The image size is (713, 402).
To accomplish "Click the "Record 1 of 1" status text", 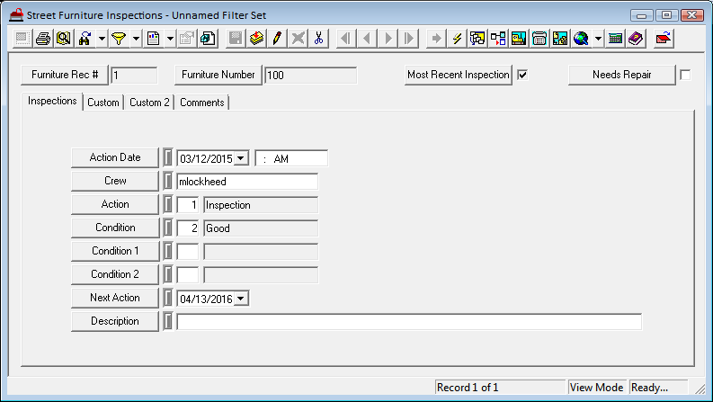I will [x=468, y=388].
